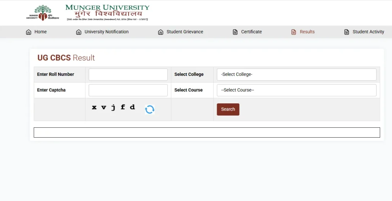Click the "Select Course" label

pyautogui.click(x=188, y=90)
